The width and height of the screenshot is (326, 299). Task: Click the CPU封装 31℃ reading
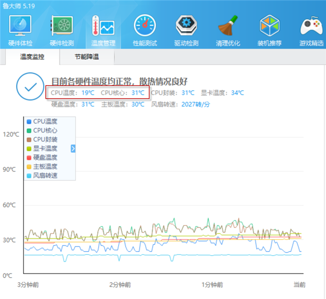pos(173,93)
